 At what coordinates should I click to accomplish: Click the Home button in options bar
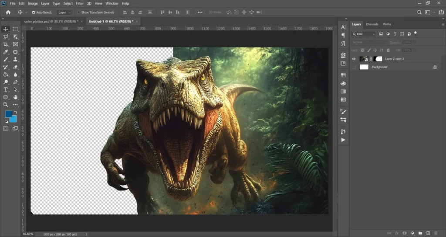[x=8, y=12]
